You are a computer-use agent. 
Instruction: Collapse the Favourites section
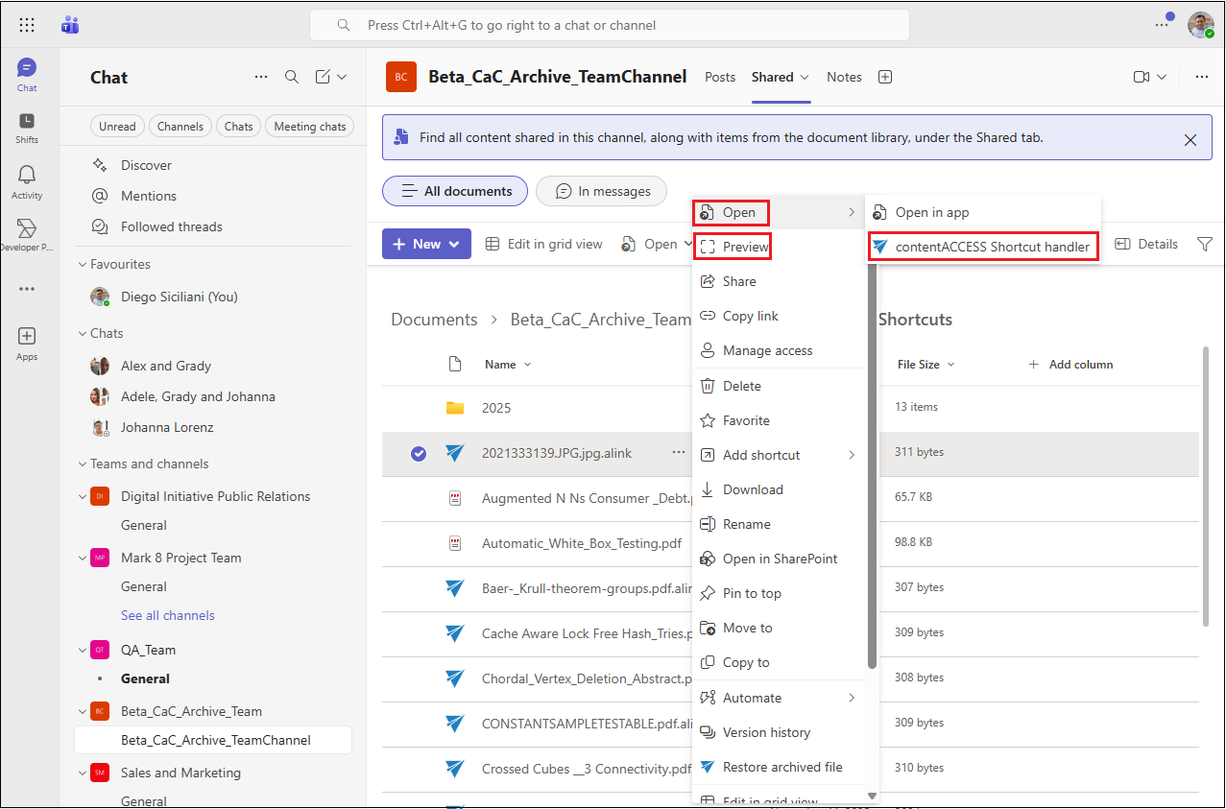click(82, 265)
